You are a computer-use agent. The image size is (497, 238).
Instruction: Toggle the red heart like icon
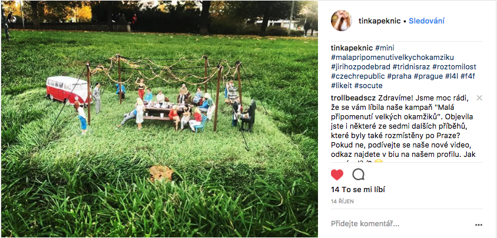tap(337, 175)
